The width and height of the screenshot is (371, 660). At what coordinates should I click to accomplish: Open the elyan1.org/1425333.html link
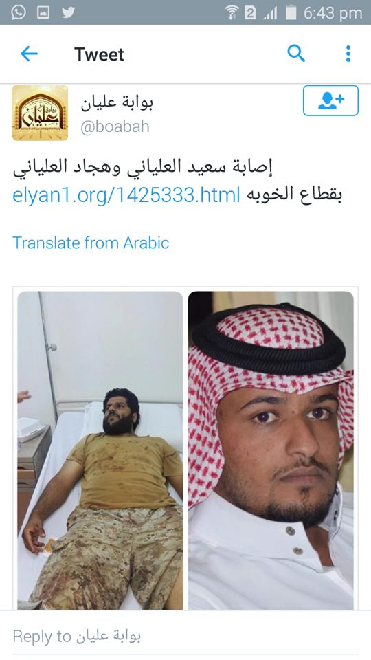pyautogui.click(x=126, y=195)
